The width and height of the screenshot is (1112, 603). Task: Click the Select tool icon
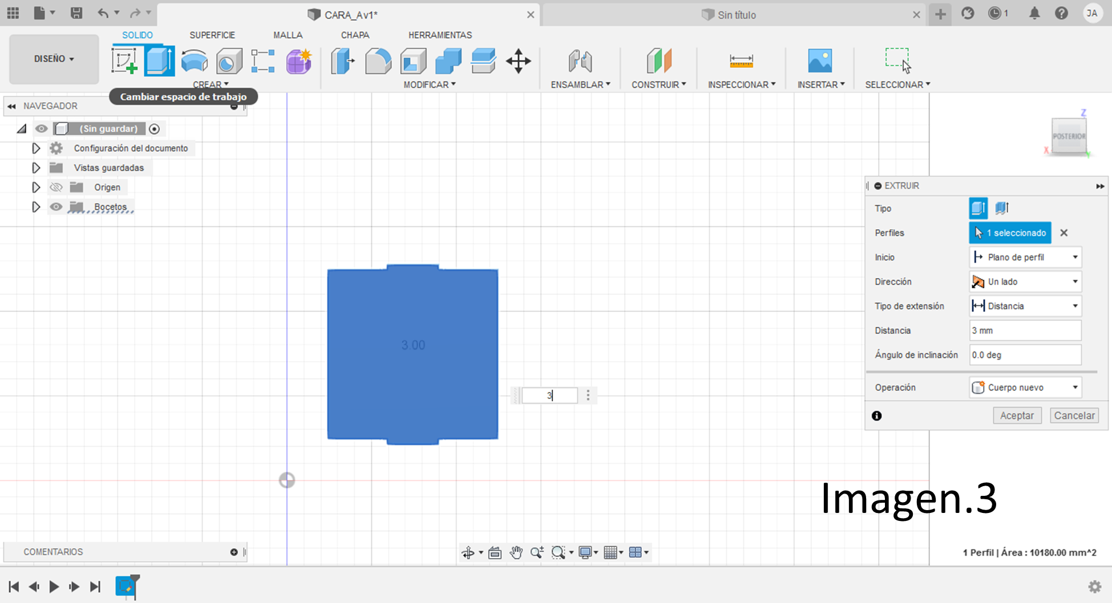click(898, 60)
